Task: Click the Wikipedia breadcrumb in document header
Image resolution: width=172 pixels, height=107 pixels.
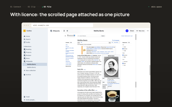Action: pyautogui.click(x=55, y=31)
